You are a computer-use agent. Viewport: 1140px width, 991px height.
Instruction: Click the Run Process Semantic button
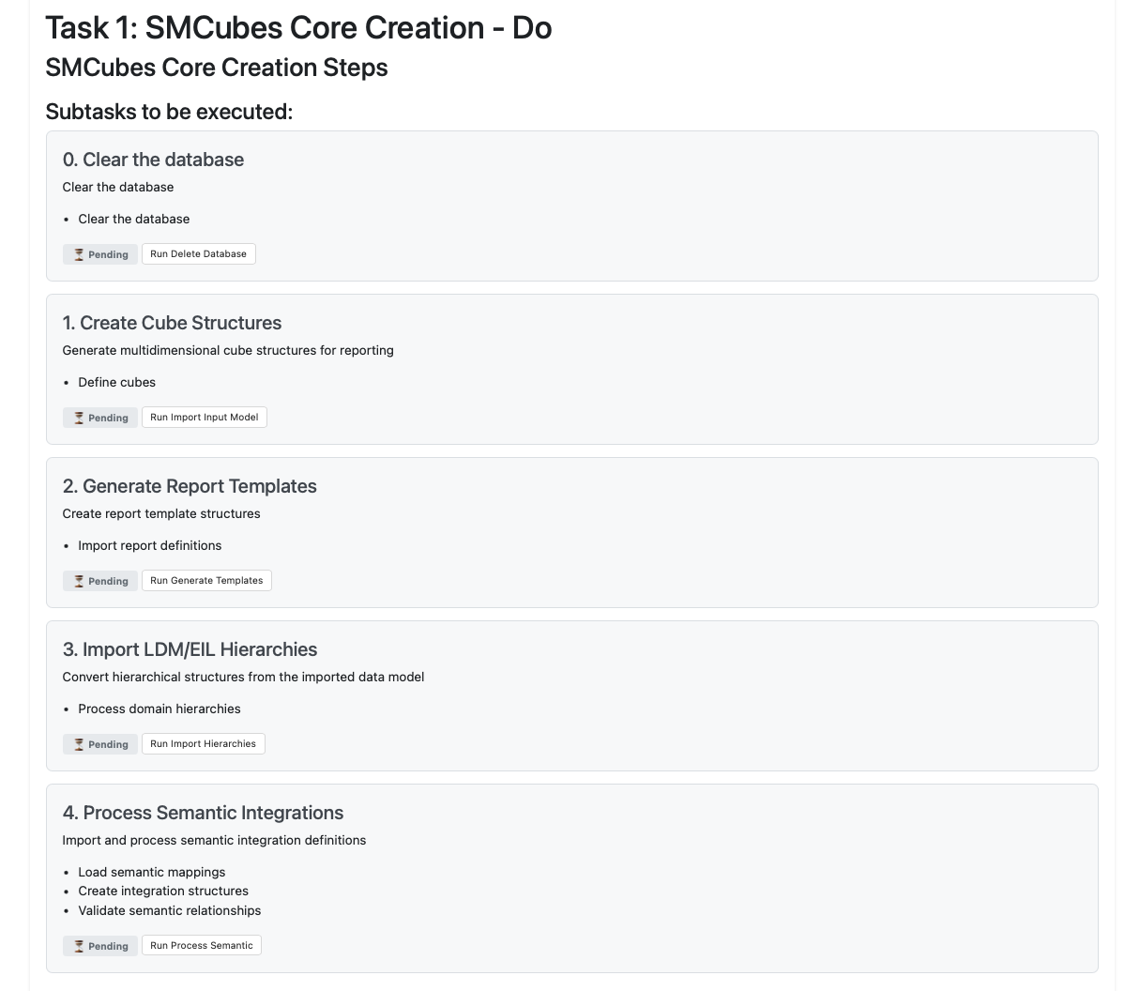[201, 946]
